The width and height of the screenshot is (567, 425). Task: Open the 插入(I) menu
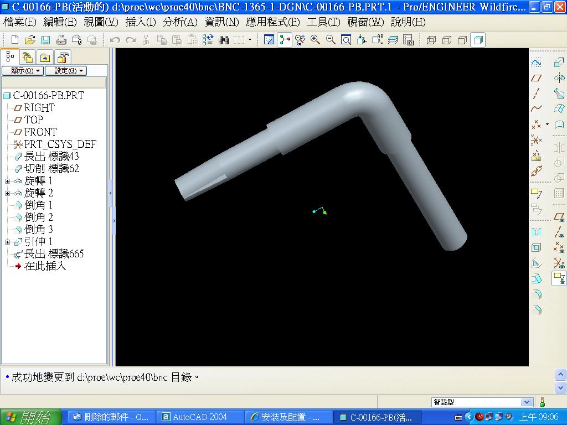click(x=140, y=22)
